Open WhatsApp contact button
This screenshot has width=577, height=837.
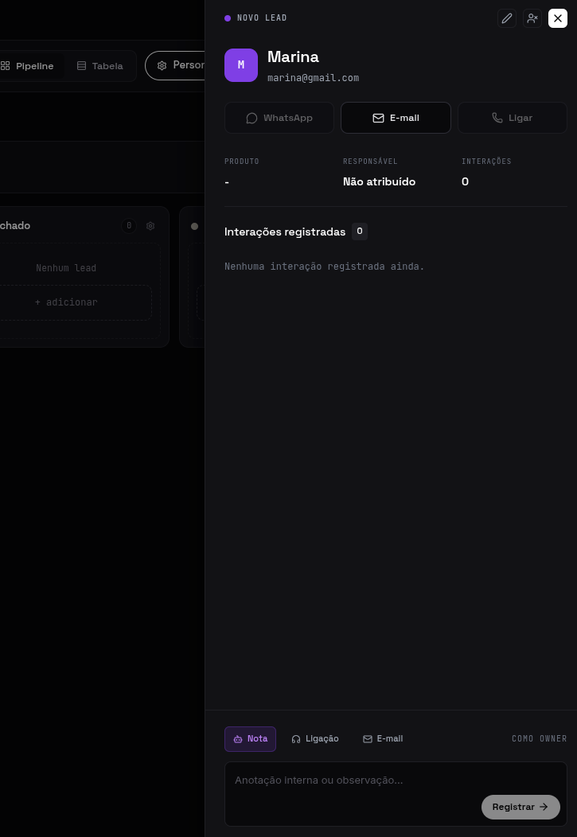click(x=279, y=118)
